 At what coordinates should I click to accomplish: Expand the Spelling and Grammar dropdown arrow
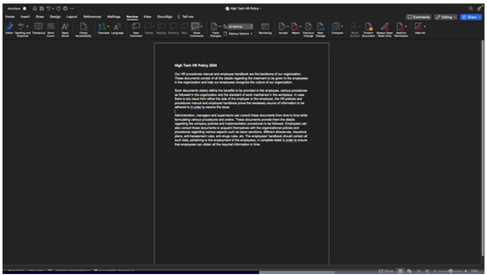tap(27, 27)
